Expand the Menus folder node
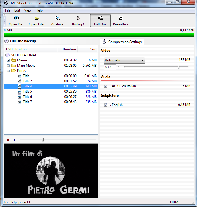Viewport: 197px width, 207px height. coord(8,60)
